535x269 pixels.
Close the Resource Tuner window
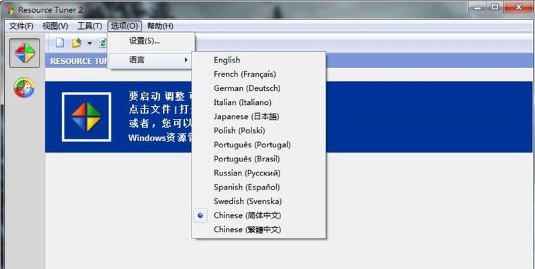click(x=518, y=7)
